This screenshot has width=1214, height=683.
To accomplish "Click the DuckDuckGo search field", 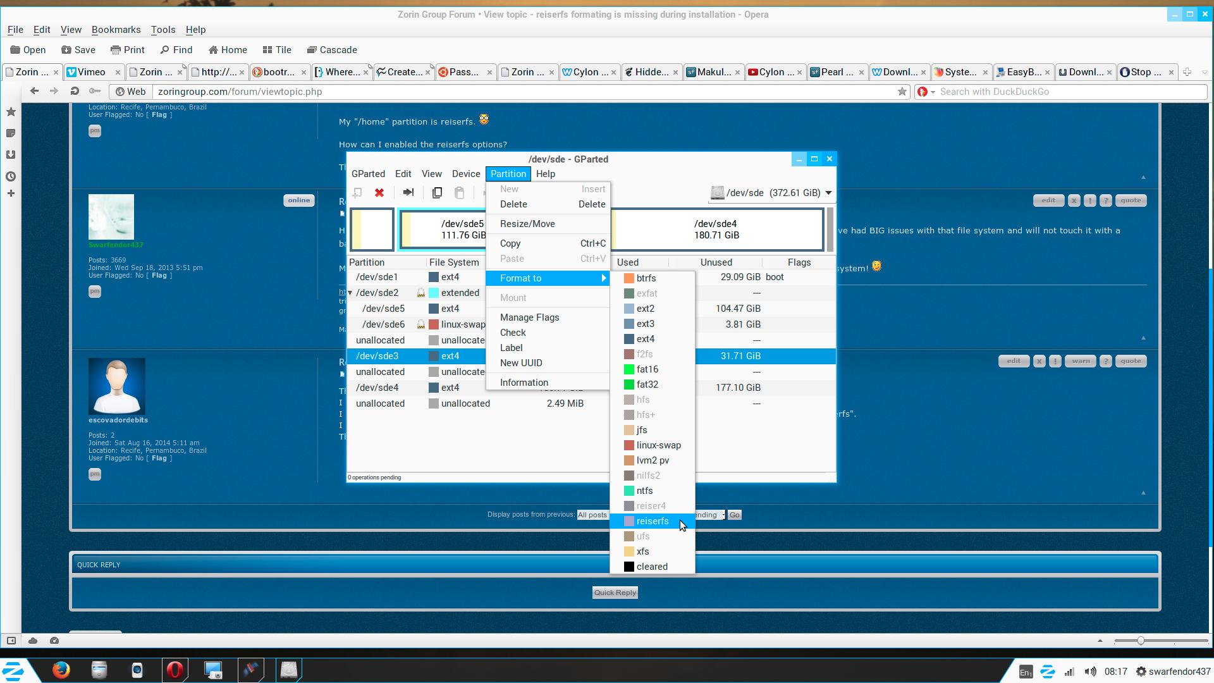I will pos(1069,92).
